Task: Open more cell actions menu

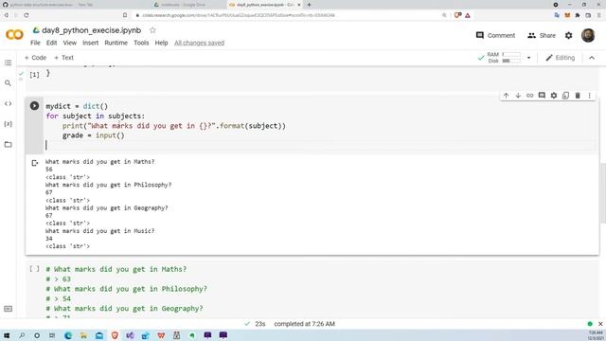Action: pyautogui.click(x=589, y=96)
